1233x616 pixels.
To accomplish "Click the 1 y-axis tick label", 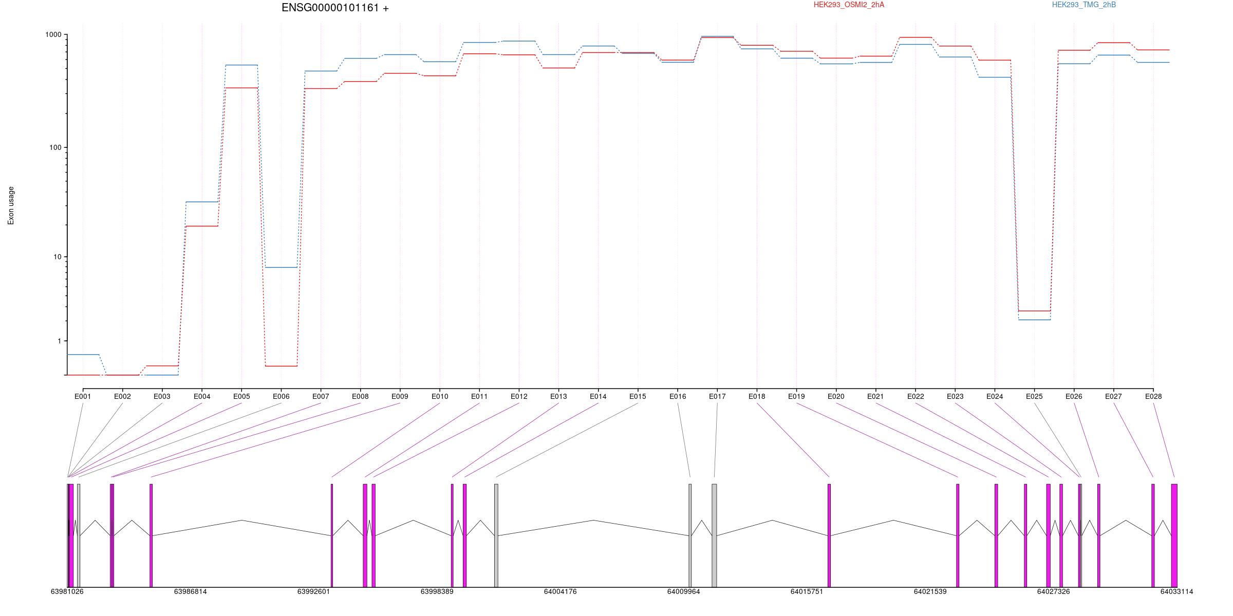I will click(59, 341).
